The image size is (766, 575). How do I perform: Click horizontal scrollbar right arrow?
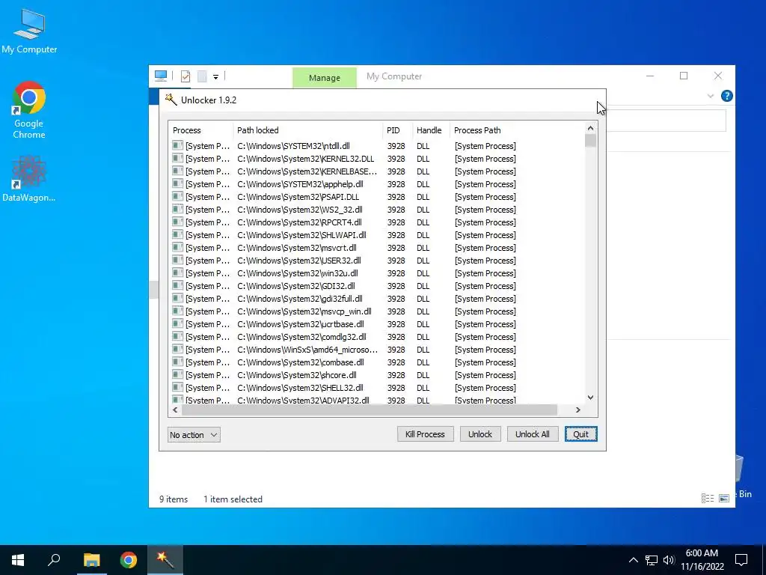pos(578,410)
